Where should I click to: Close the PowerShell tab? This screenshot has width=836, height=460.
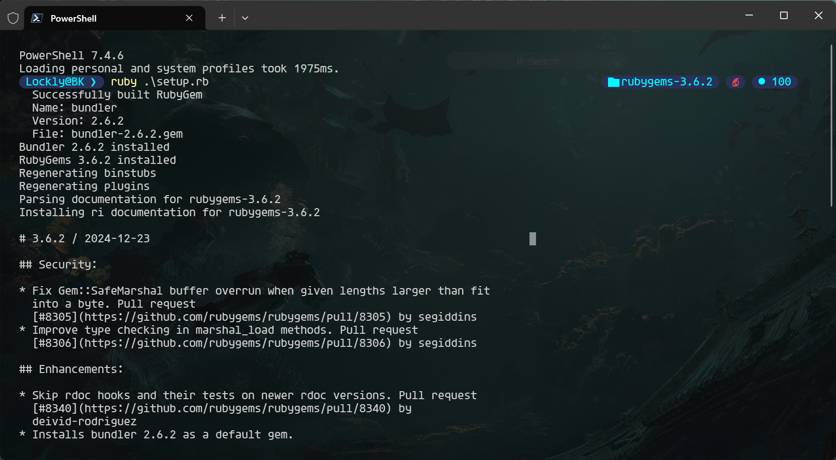click(189, 18)
